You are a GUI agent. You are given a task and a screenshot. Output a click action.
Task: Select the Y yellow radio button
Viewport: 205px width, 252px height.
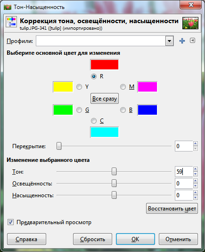coord(79,87)
